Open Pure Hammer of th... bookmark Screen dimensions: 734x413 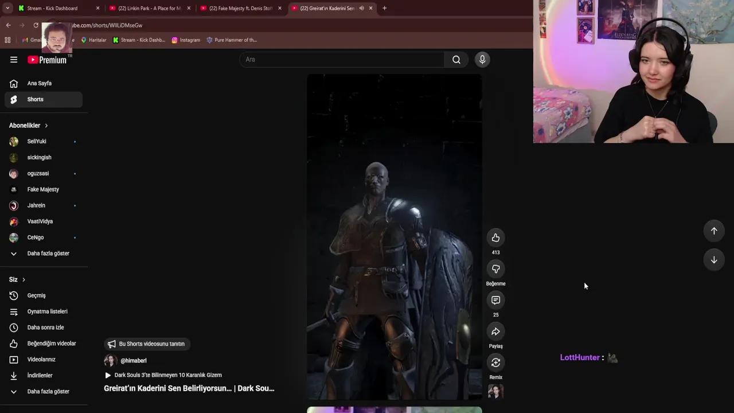[x=232, y=40]
